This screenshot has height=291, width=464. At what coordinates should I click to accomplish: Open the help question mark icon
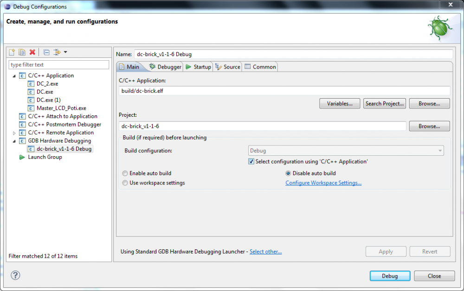(15, 275)
